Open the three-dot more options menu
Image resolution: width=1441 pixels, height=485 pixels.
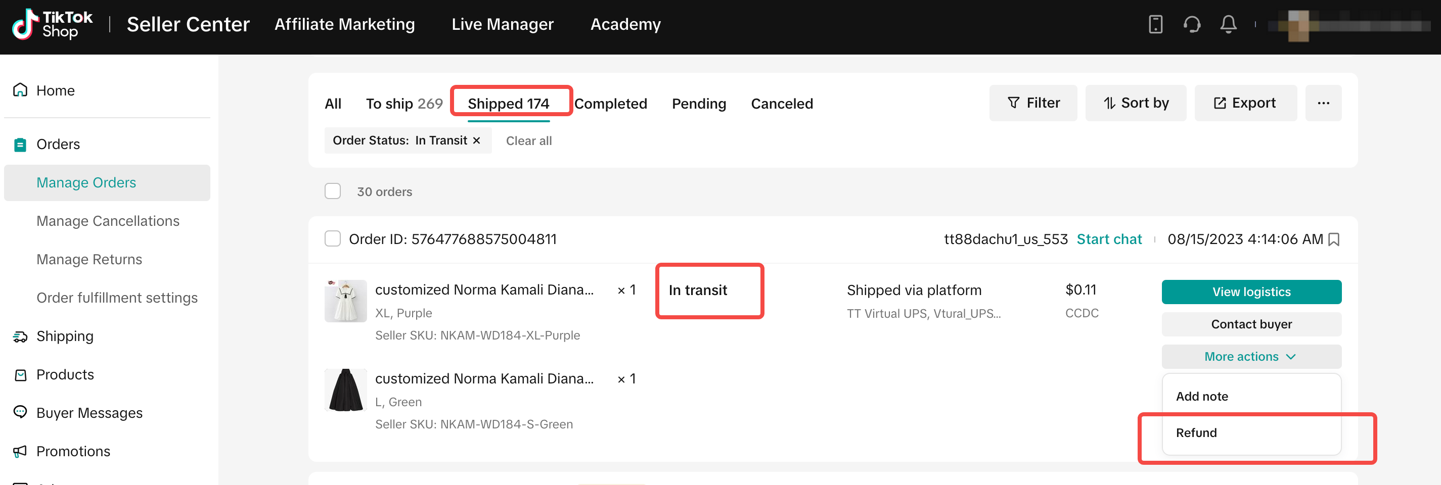point(1323,104)
